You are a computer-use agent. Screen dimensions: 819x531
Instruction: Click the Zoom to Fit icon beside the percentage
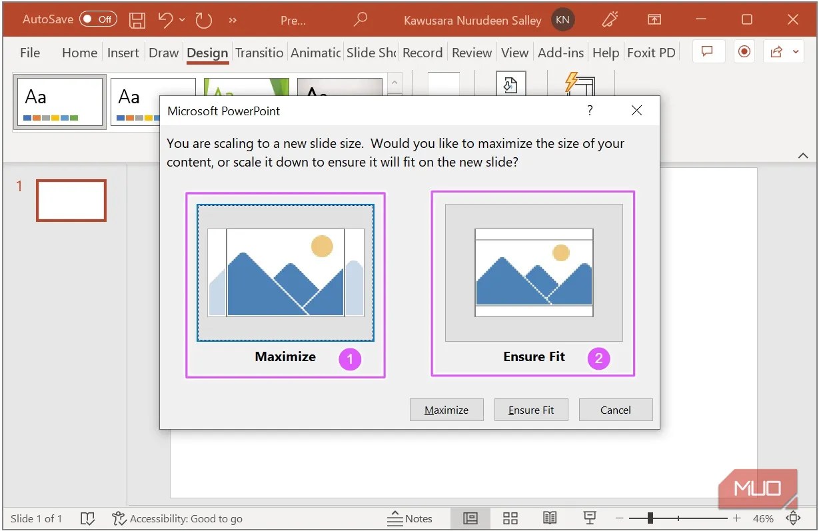tap(793, 518)
